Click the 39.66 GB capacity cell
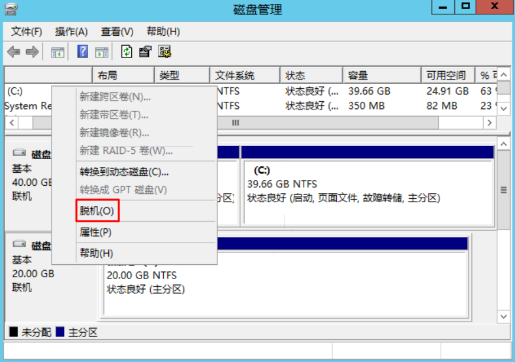This screenshot has height=362, width=515. [369, 91]
